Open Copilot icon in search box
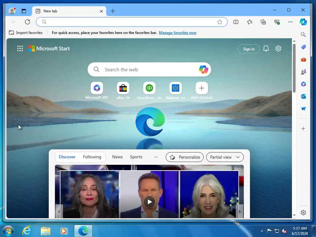316x237 pixels. tap(203, 69)
